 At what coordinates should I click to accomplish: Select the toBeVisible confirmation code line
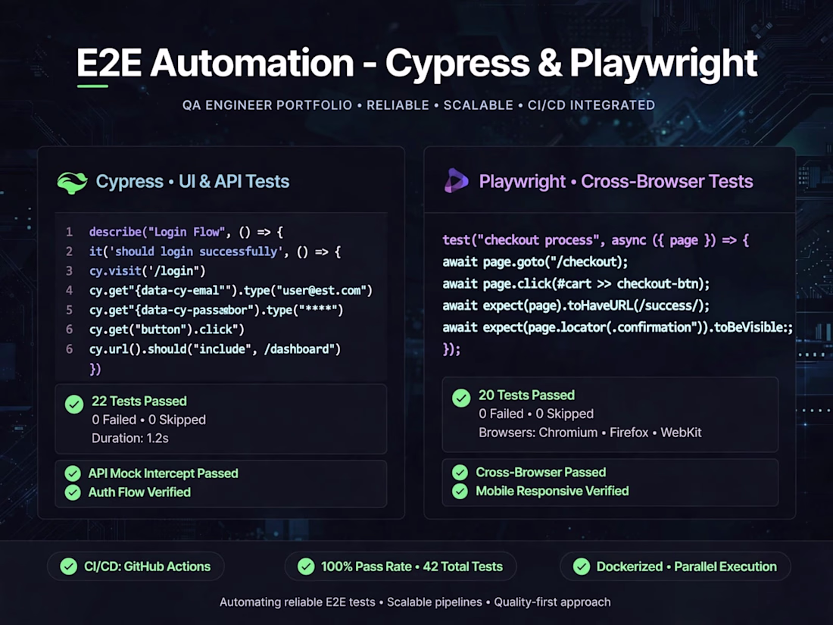tap(618, 327)
